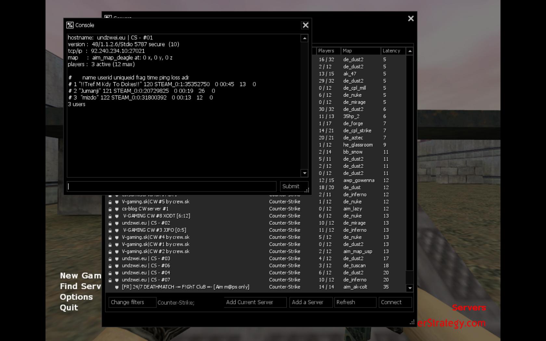Viewport: 546px width, 341px height.
Task: Connect to the selected server
Action: [395, 302]
